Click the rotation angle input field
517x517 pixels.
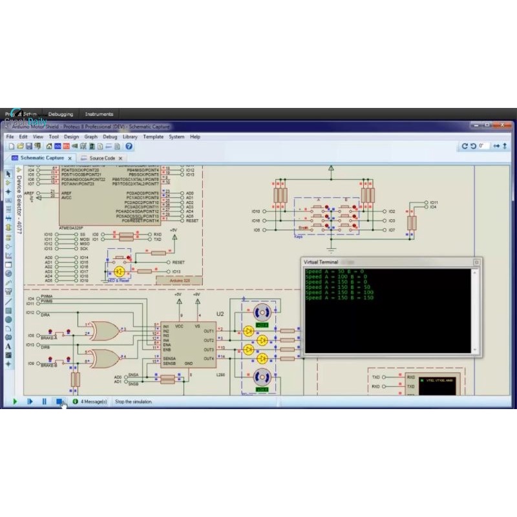[x=483, y=146]
